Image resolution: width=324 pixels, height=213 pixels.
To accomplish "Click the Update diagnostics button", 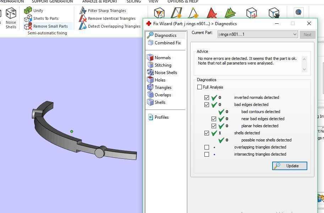I will pos(290,166).
